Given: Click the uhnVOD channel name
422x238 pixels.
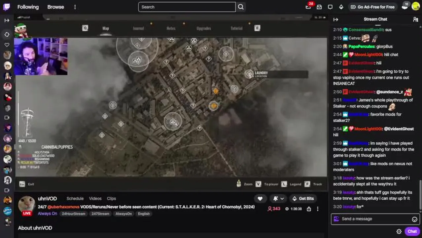Looking at the screenshot, I should (x=47, y=199).
